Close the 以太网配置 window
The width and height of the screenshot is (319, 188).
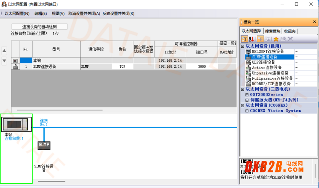point(311,4)
